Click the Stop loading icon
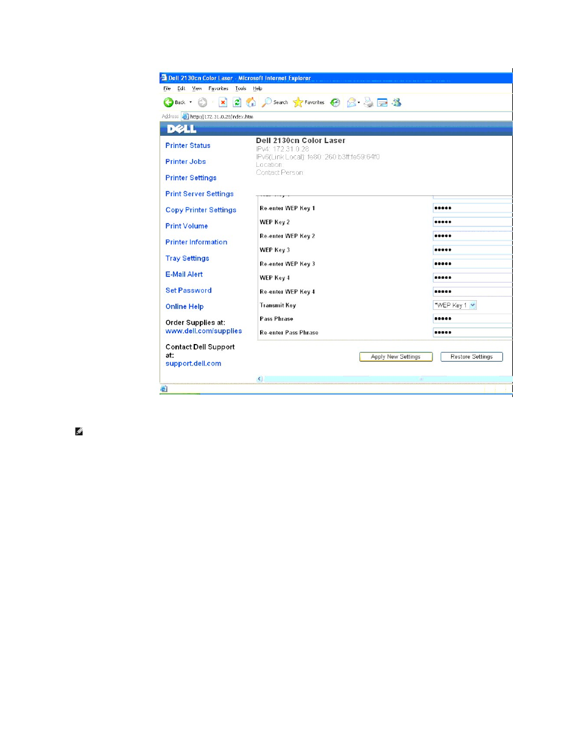 223,102
